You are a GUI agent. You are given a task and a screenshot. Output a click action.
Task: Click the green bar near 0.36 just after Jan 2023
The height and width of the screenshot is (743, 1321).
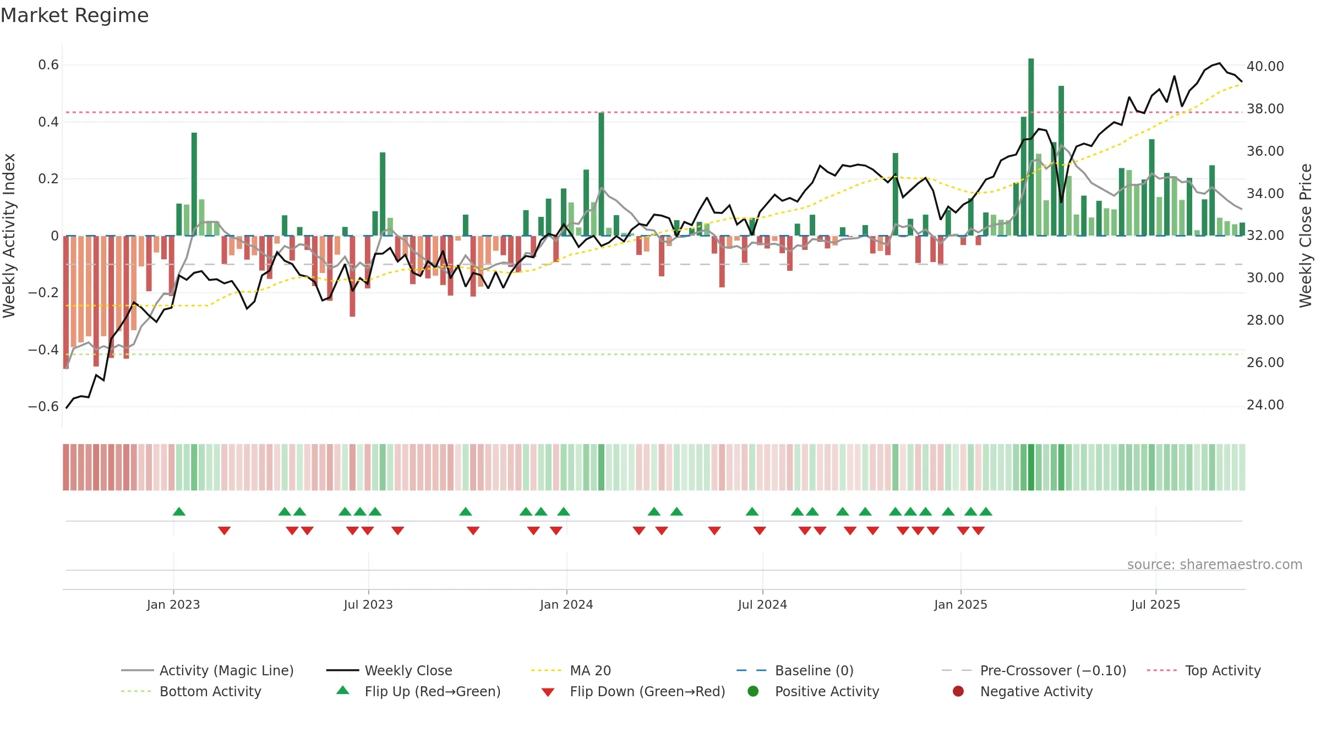(194, 184)
